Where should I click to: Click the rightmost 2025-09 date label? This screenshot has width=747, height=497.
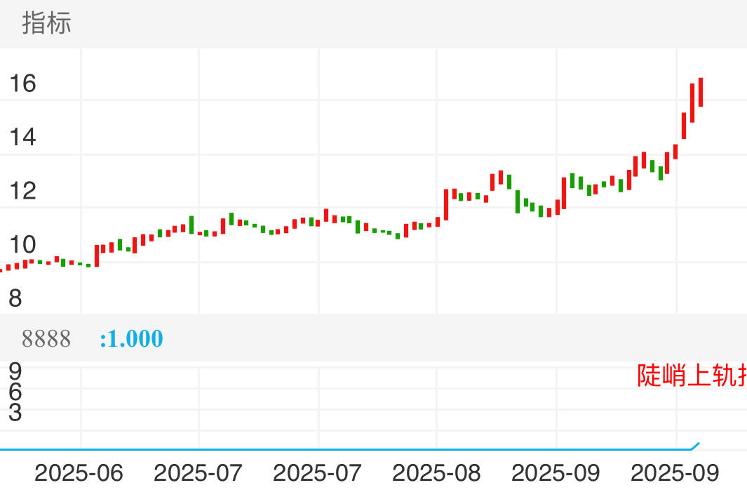[675, 473]
